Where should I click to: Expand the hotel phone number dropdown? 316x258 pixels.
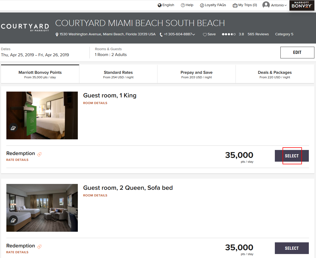pos(194,35)
